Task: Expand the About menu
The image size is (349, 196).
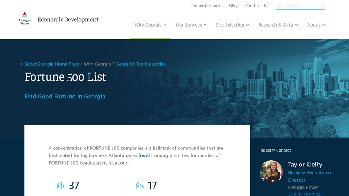Action: click(316, 25)
